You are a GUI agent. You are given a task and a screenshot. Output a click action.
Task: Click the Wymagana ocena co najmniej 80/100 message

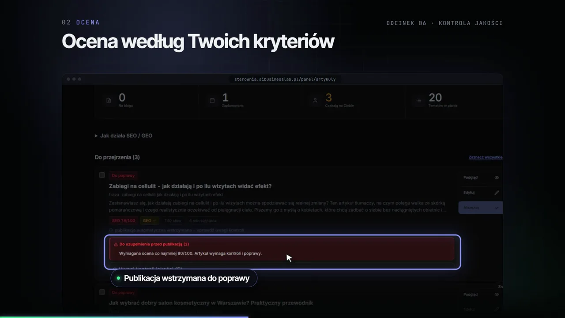point(190,254)
